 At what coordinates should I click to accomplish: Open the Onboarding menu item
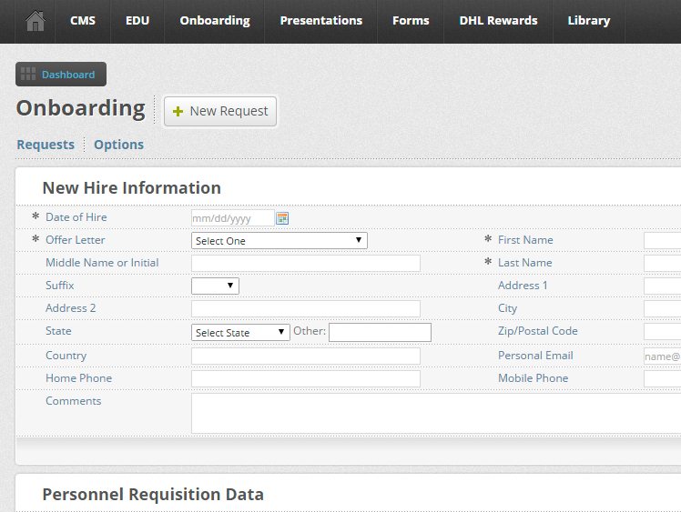[x=215, y=21]
